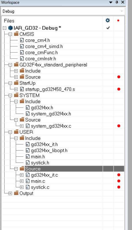
Task: Collapse the SYSTEM folder
Action: pos(10,95)
